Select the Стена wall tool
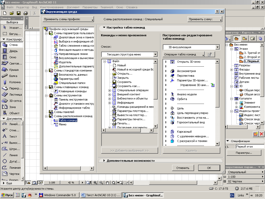The height and width of the screenshot is (199, 265). coord(12,45)
